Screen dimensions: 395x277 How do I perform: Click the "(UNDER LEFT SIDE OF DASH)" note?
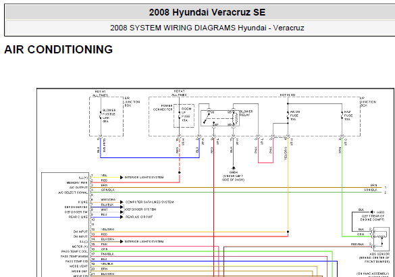(233, 178)
